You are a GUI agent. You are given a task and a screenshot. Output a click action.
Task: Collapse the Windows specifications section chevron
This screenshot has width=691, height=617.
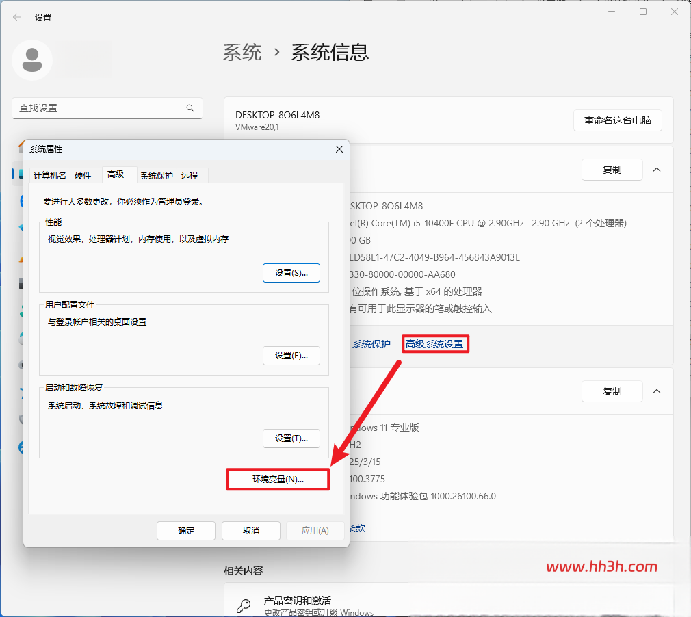click(x=657, y=391)
